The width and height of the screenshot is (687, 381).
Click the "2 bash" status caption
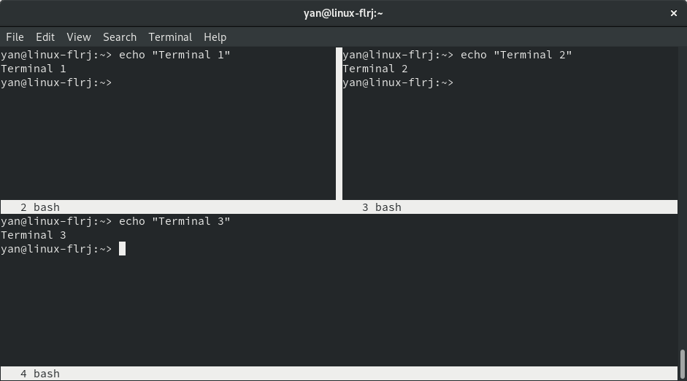(x=40, y=207)
